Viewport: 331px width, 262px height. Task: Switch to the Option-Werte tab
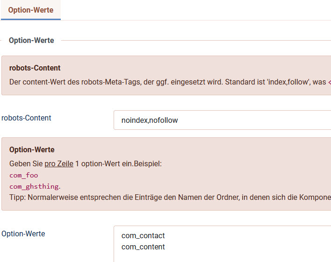(x=31, y=10)
